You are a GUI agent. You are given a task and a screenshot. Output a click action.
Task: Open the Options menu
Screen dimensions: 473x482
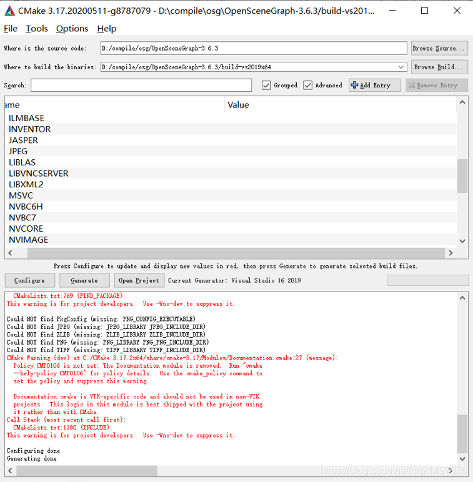point(72,29)
